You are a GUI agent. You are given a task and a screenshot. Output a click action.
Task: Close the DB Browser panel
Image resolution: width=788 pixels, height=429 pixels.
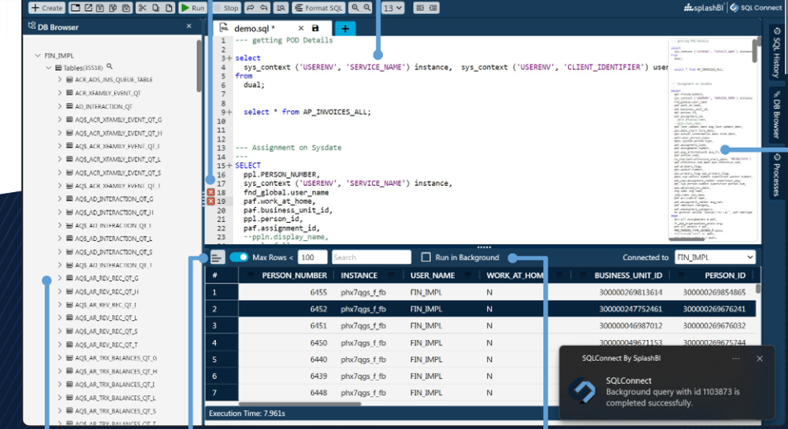[189, 26]
